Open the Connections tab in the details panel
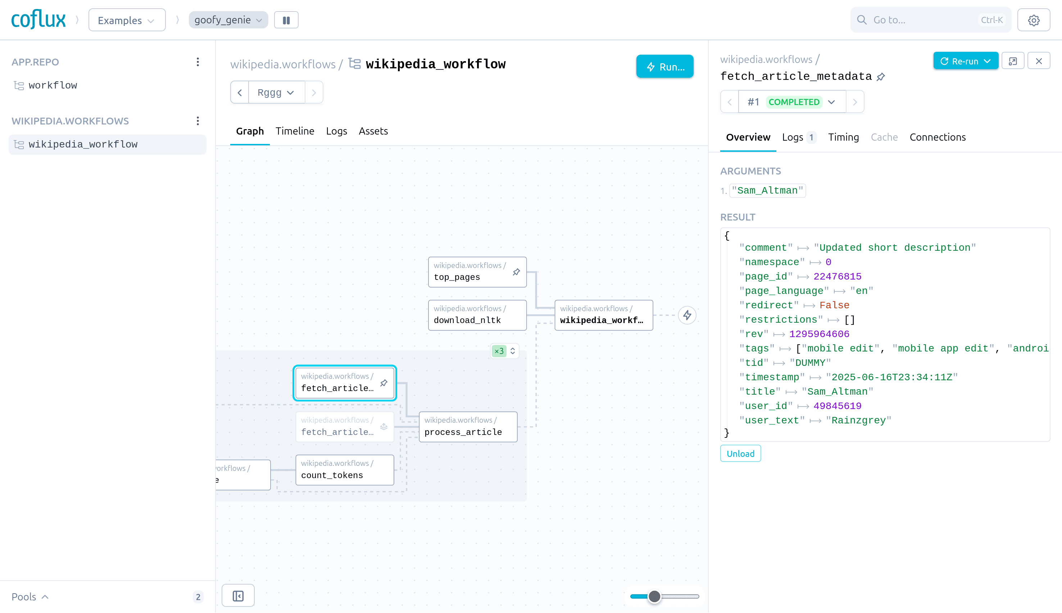The image size is (1062, 613). click(x=938, y=137)
